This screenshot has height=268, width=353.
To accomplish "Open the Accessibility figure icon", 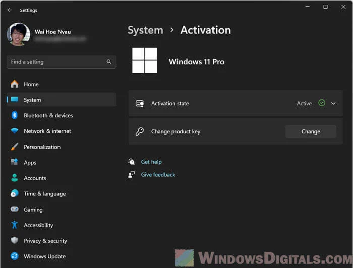I will pyautogui.click(x=15, y=225).
